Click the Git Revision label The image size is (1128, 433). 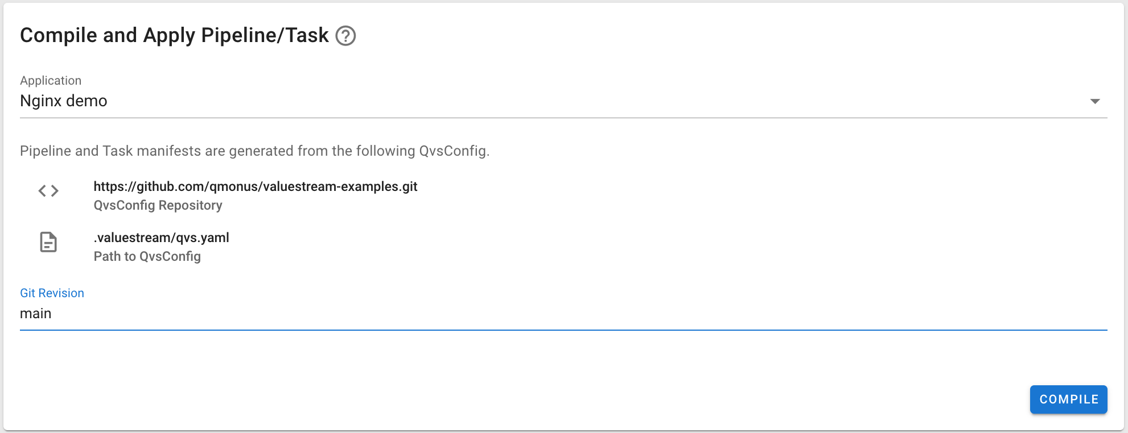(52, 293)
